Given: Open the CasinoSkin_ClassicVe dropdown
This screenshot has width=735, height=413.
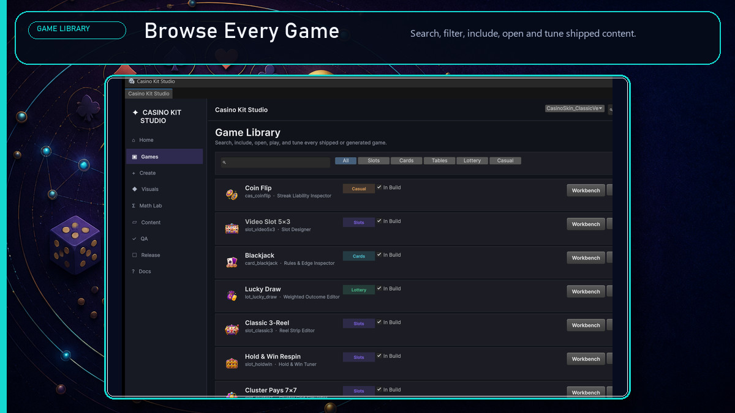Looking at the screenshot, I should pos(575,108).
